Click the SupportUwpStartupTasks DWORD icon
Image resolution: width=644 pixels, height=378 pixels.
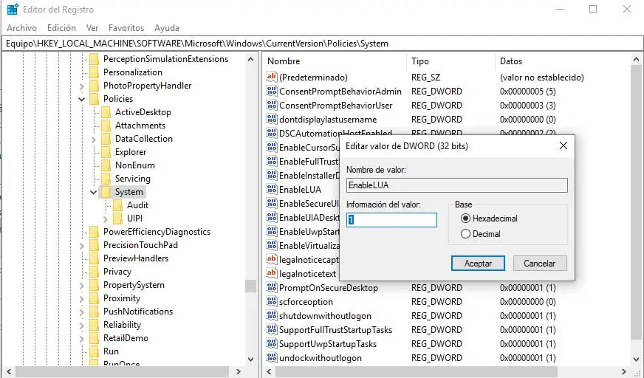click(272, 343)
